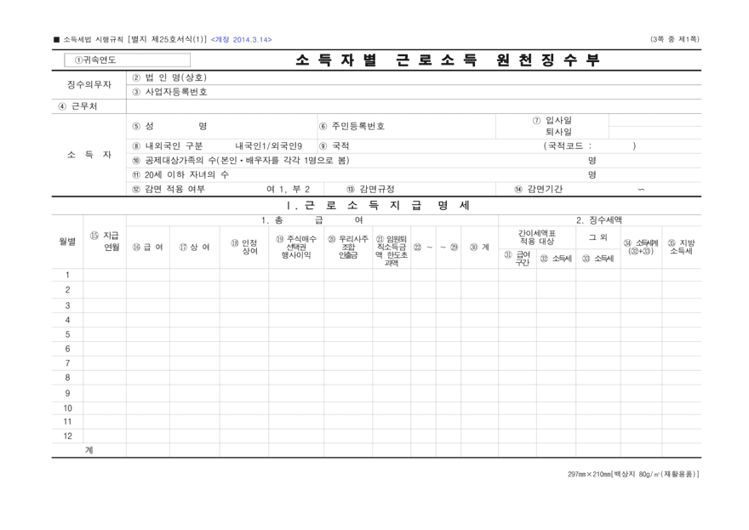The width and height of the screenshot is (749, 530).
Task: Click month row 11
Action: pos(376,422)
